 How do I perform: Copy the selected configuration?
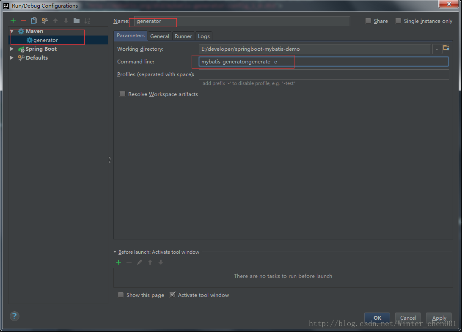[34, 21]
